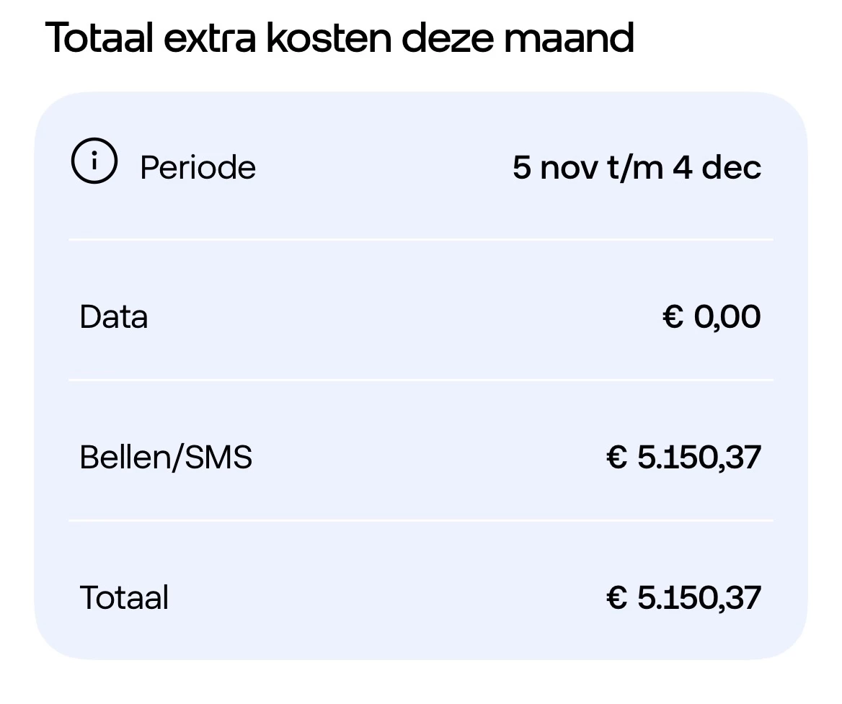
Task: Click the divider line above the Totaal row
Action: point(421,520)
